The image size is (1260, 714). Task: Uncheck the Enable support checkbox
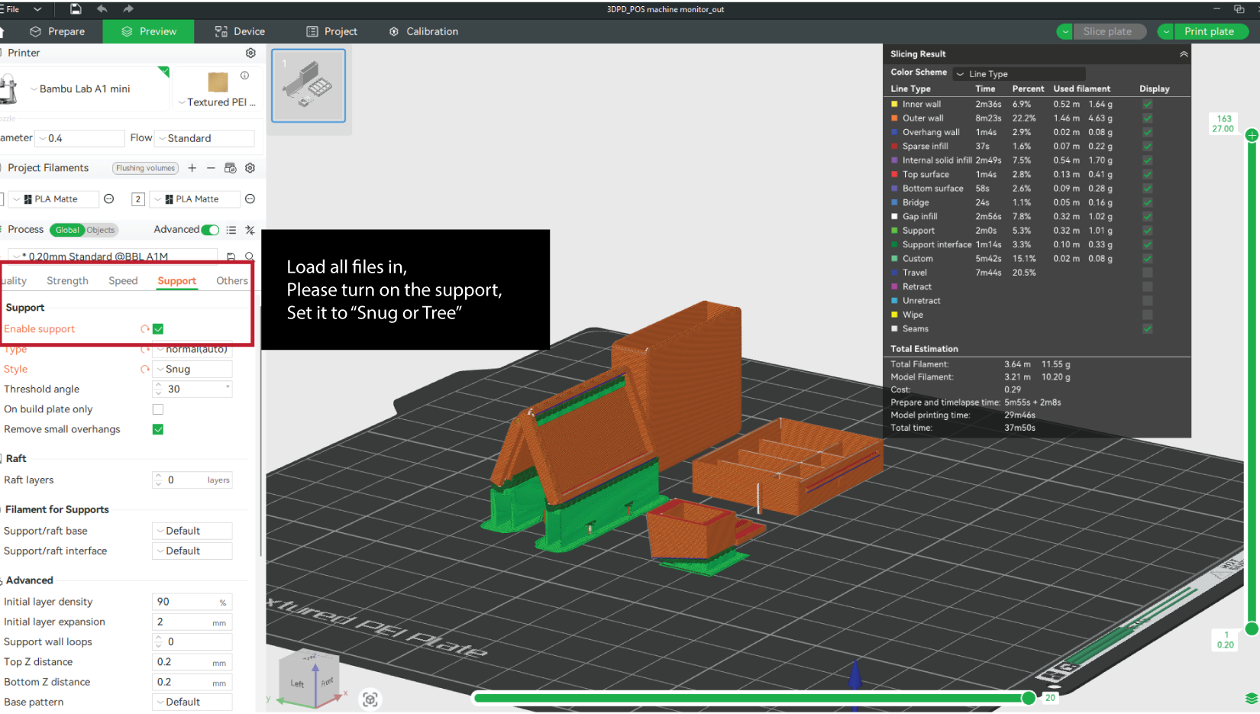pyautogui.click(x=158, y=329)
